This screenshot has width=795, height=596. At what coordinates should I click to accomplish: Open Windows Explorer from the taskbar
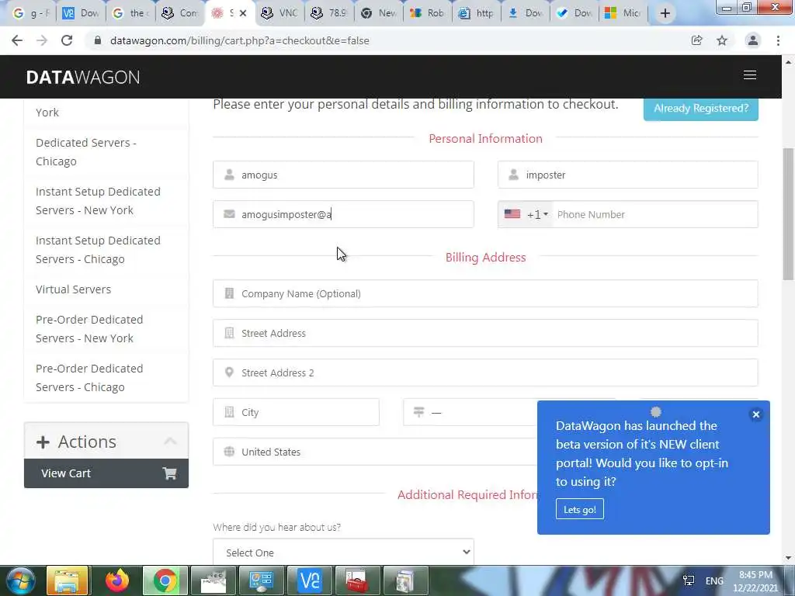(68, 580)
